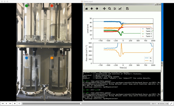This screenshot has width=174, height=106.
Task: Click the Tank 3 legend entry
Action: (x=147, y=34)
